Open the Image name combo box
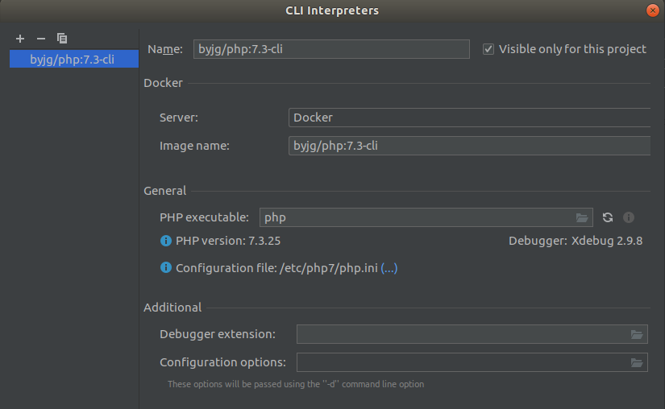 [469, 146]
